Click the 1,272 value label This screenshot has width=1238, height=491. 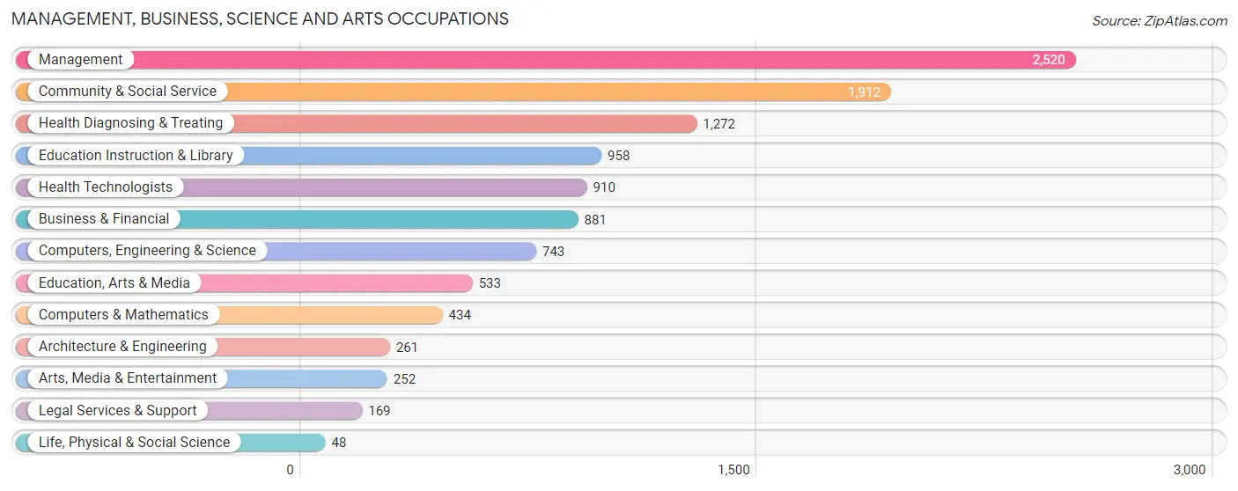[718, 123]
